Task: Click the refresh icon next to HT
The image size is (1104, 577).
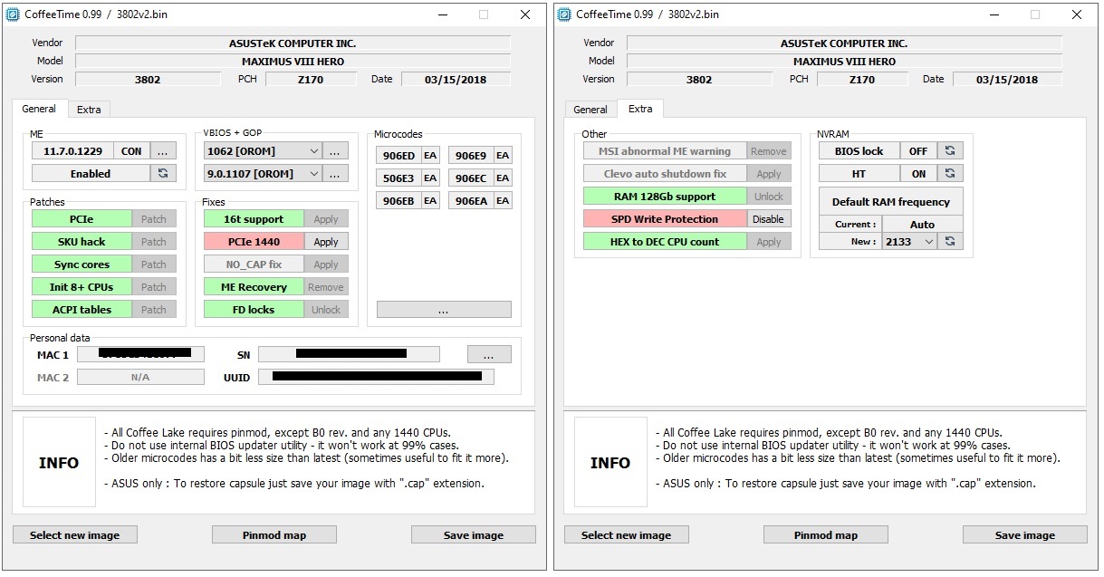Action: click(x=949, y=173)
